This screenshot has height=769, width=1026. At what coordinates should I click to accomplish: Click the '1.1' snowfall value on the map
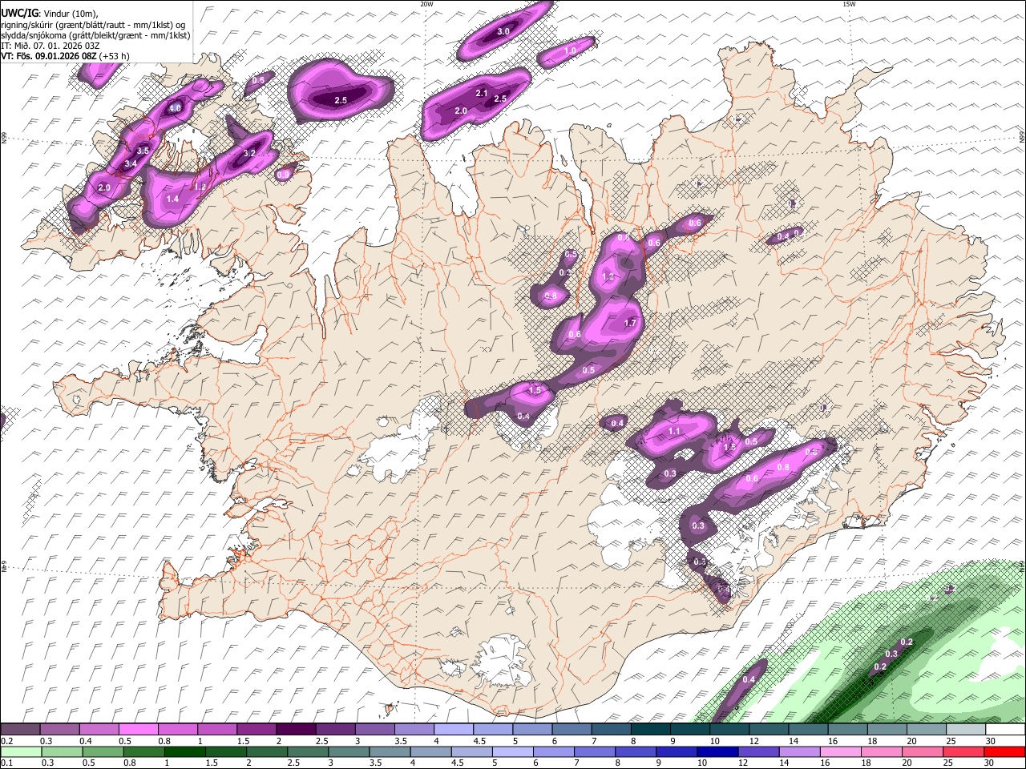pos(674,431)
